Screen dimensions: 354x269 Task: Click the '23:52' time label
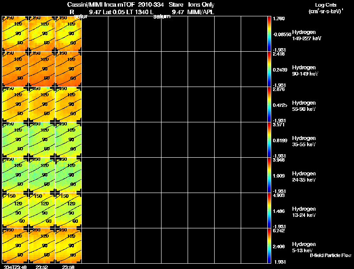click(42, 267)
